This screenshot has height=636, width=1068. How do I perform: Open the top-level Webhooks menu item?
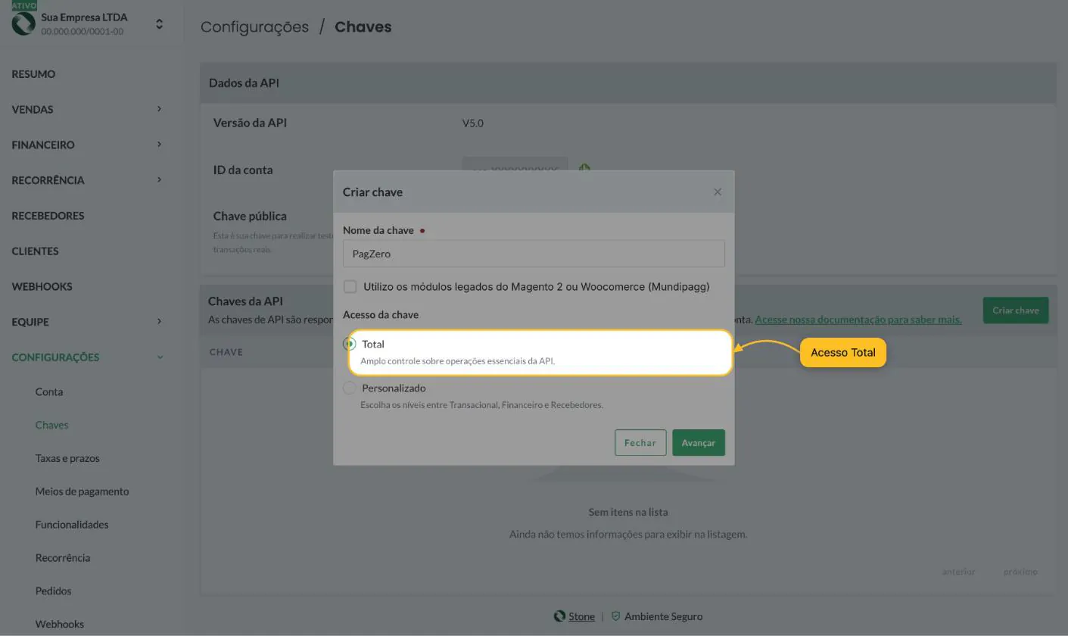tap(42, 286)
